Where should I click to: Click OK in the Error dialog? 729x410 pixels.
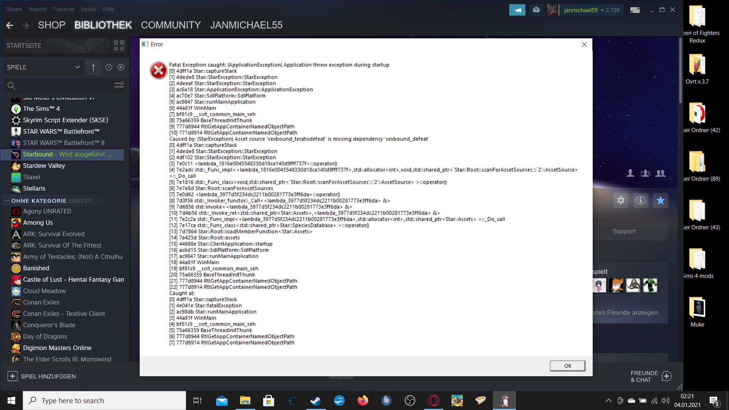568,366
